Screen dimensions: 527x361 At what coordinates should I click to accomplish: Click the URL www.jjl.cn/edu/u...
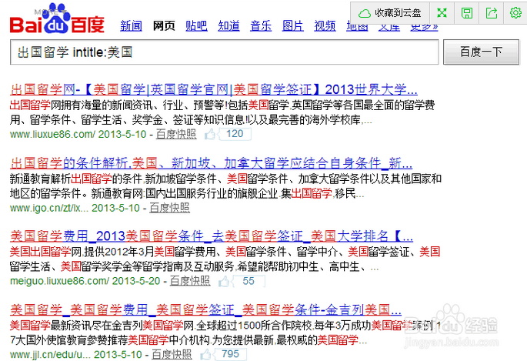pos(50,355)
